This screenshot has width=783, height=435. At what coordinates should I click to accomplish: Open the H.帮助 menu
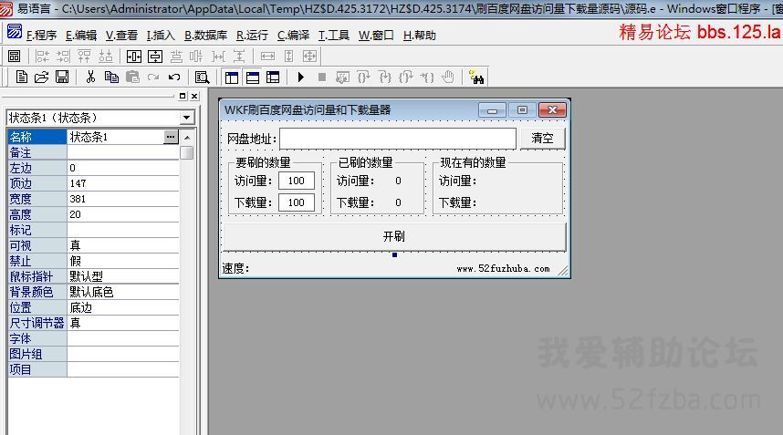click(x=420, y=36)
